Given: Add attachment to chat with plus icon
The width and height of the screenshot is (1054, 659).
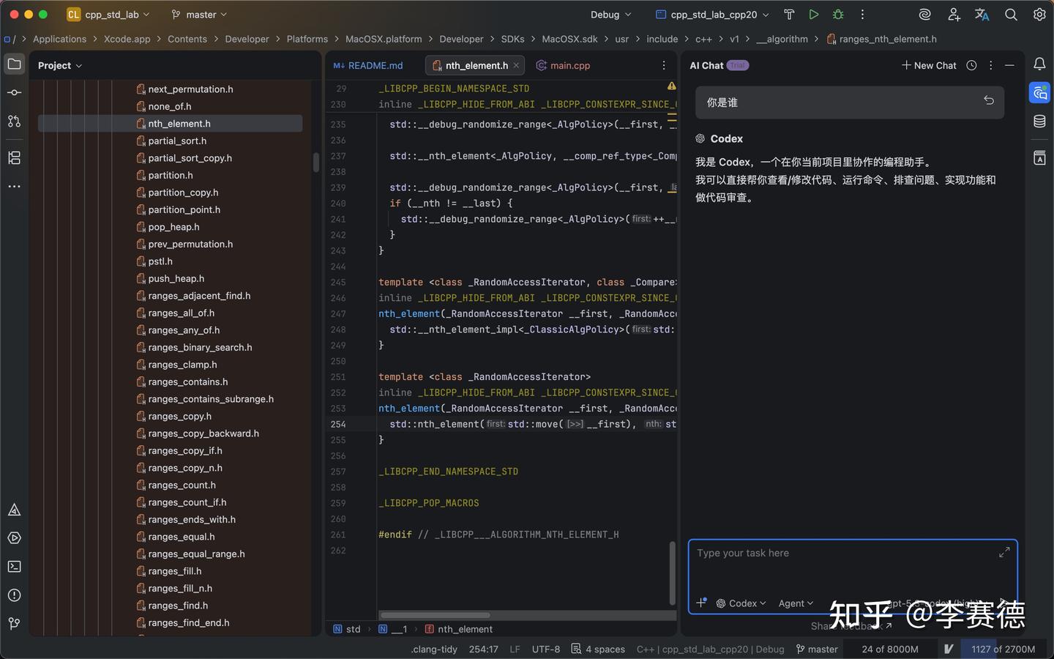Looking at the screenshot, I should pos(701,603).
